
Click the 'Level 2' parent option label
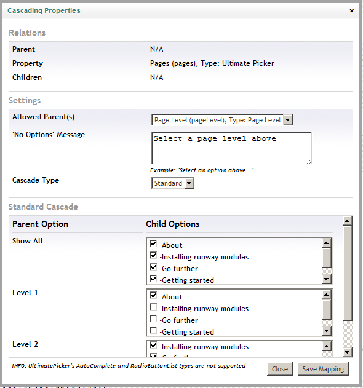(25, 344)
